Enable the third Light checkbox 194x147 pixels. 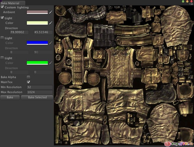pyautogui.click(x=2, y=58)
